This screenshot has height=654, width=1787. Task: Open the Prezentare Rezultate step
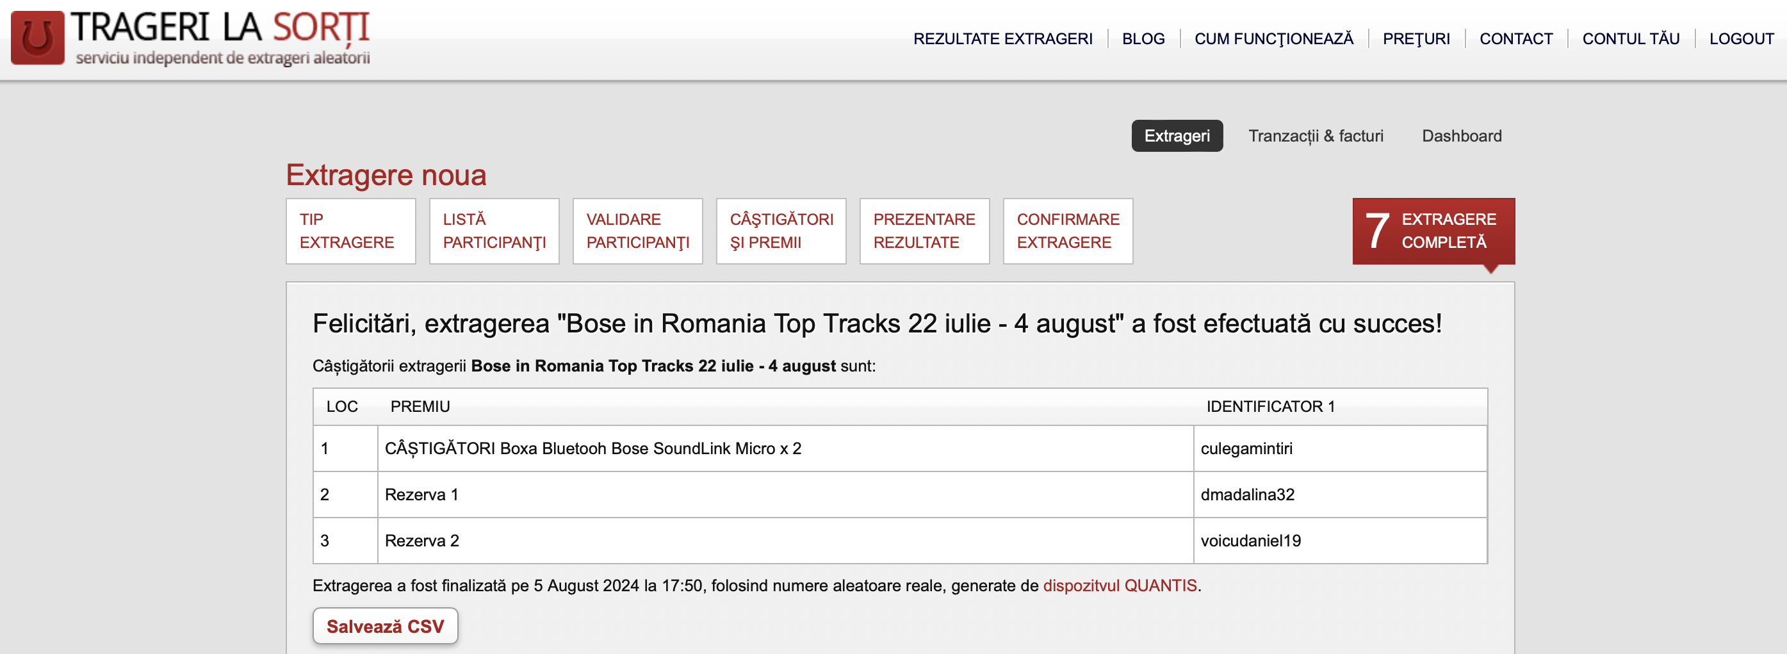(x=924, y=231)
